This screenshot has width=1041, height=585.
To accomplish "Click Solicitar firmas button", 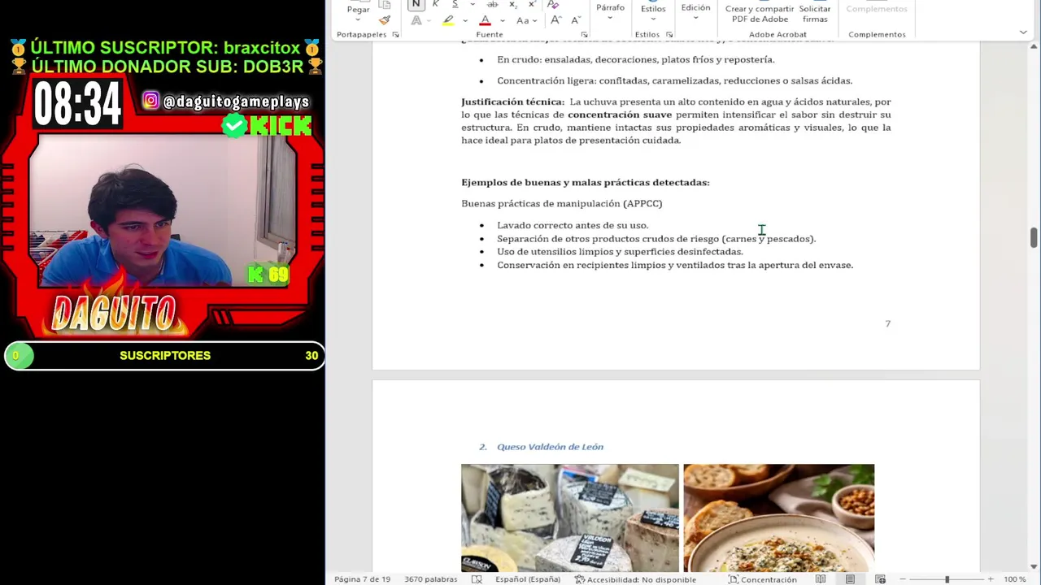I will [815, 14].
